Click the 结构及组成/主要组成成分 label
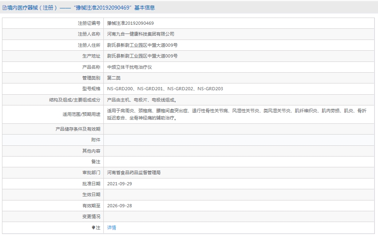 click(x=75, y=100)
